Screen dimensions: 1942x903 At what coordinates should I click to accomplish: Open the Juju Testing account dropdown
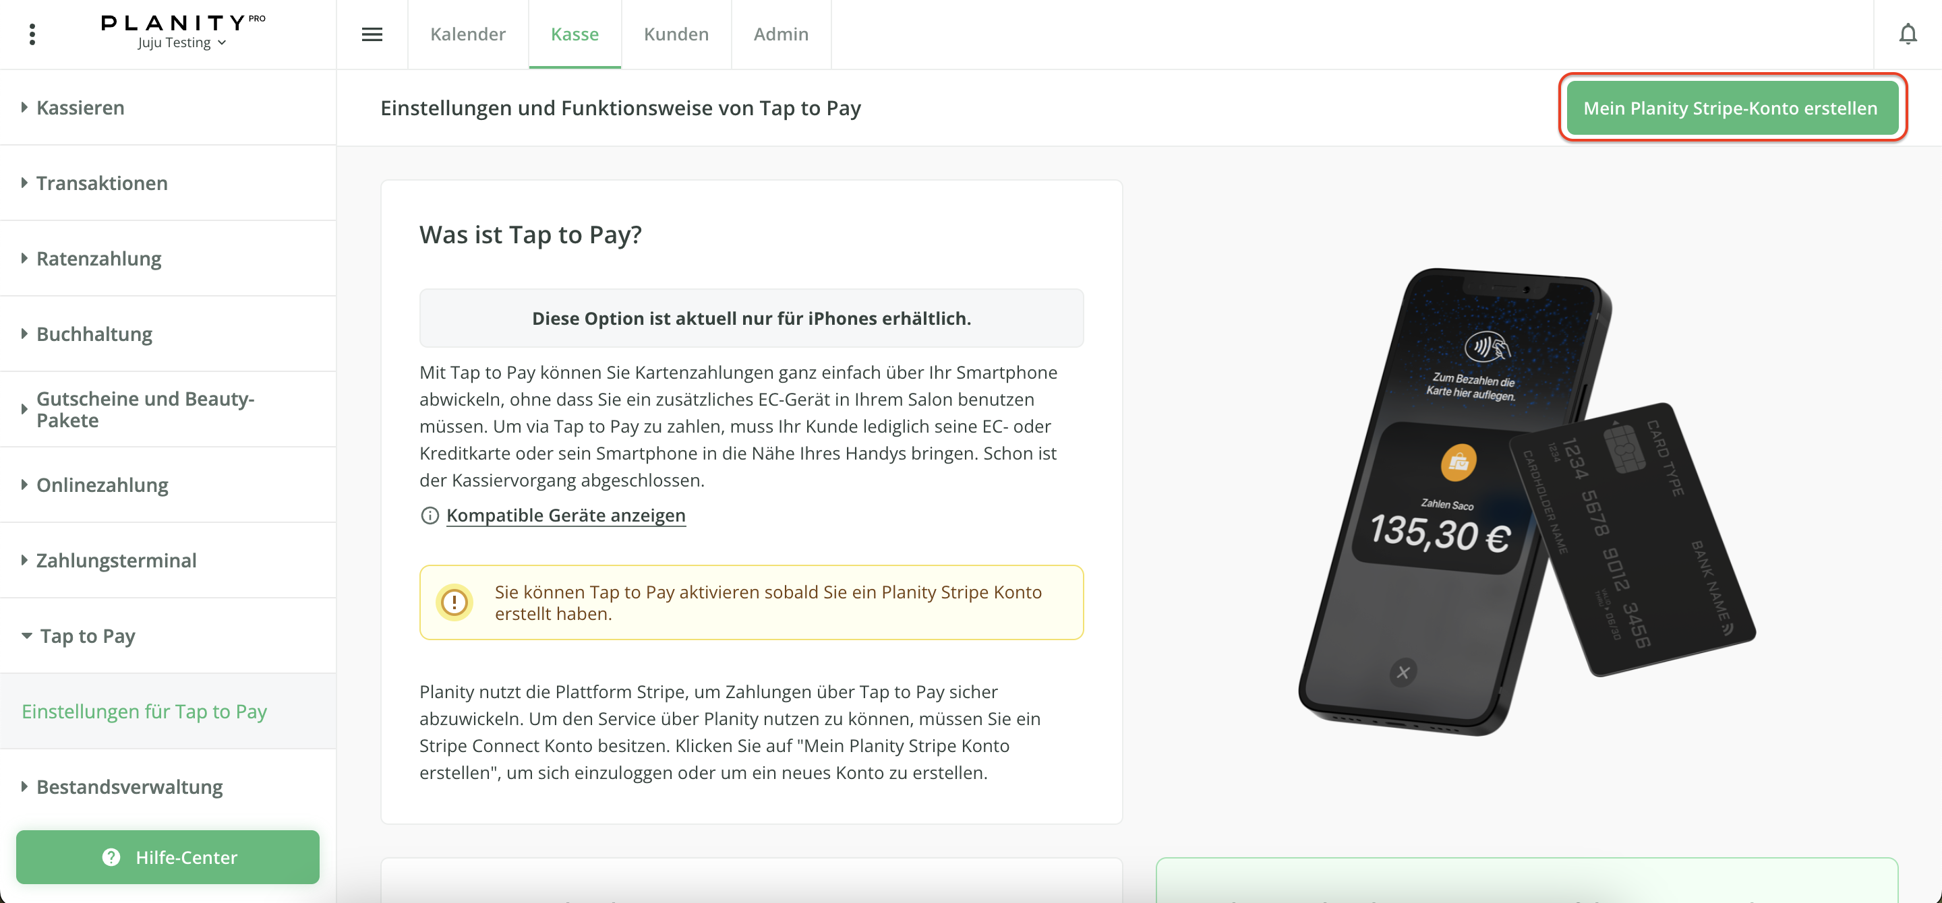tap(181, 43)
